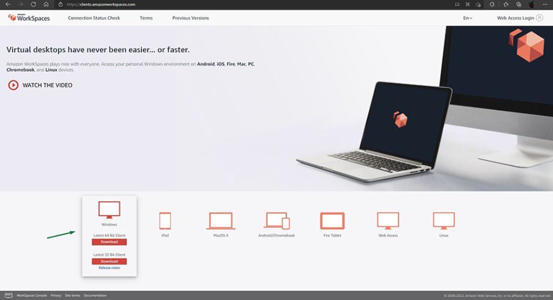Select the MacOS X laptop icon
The image size is (553, 300).
221,221
